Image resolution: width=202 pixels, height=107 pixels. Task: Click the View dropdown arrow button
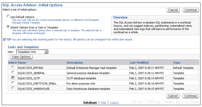point(46,52)
